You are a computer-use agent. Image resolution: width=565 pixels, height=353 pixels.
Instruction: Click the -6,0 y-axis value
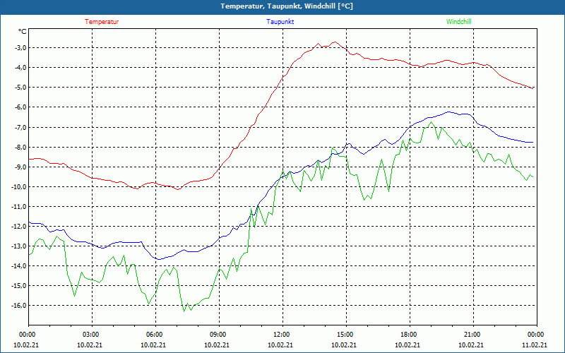pyautogui.click(x=20, y=107)
